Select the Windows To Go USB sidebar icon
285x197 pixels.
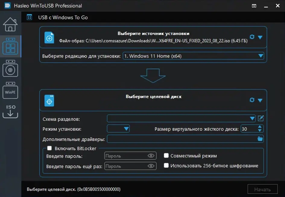coord(10,46)
